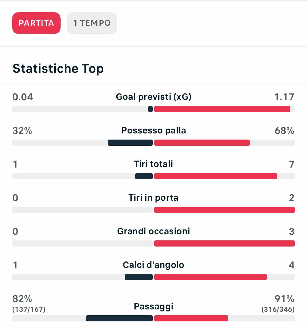Click the 1.17 expected goals value
The width and height of the screenshot is (307, 327).
(x=284, y=97)
